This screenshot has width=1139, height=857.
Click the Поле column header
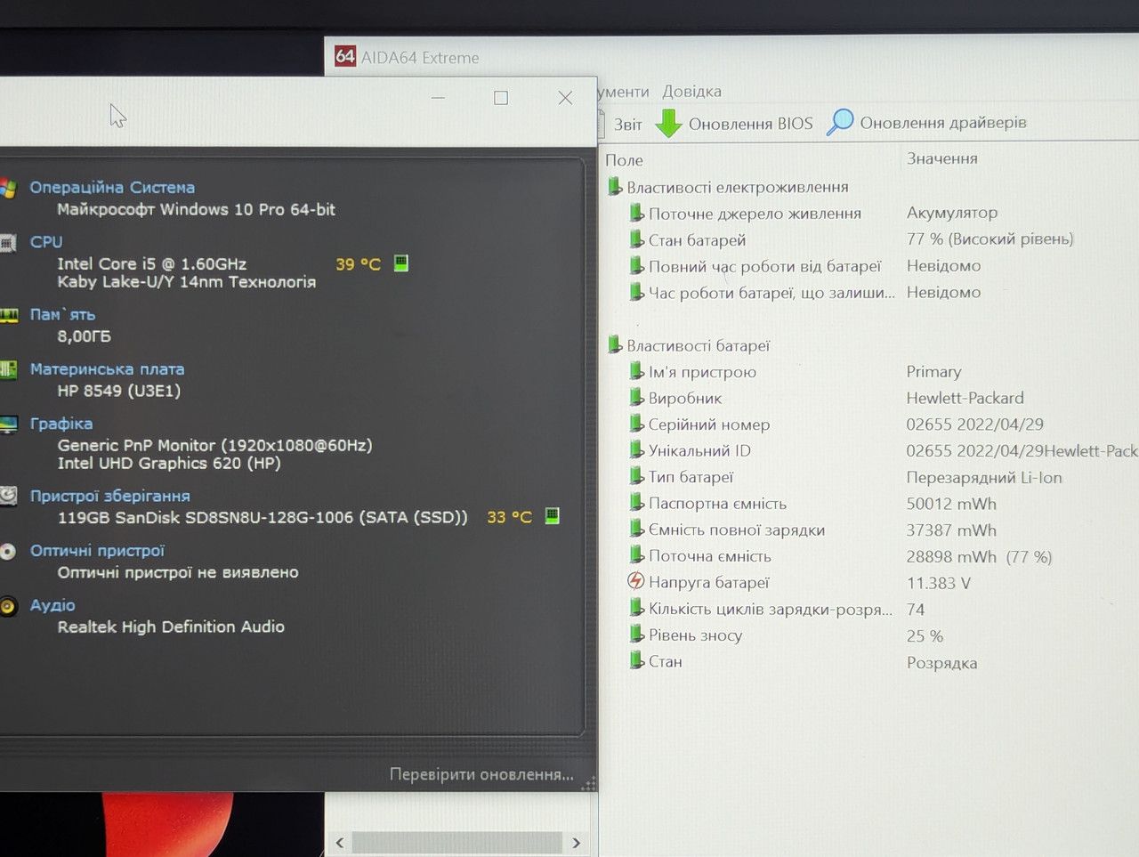coord(624,160)
